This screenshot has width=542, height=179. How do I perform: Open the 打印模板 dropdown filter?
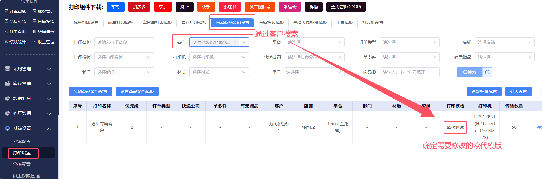click(x=124, y=57)
